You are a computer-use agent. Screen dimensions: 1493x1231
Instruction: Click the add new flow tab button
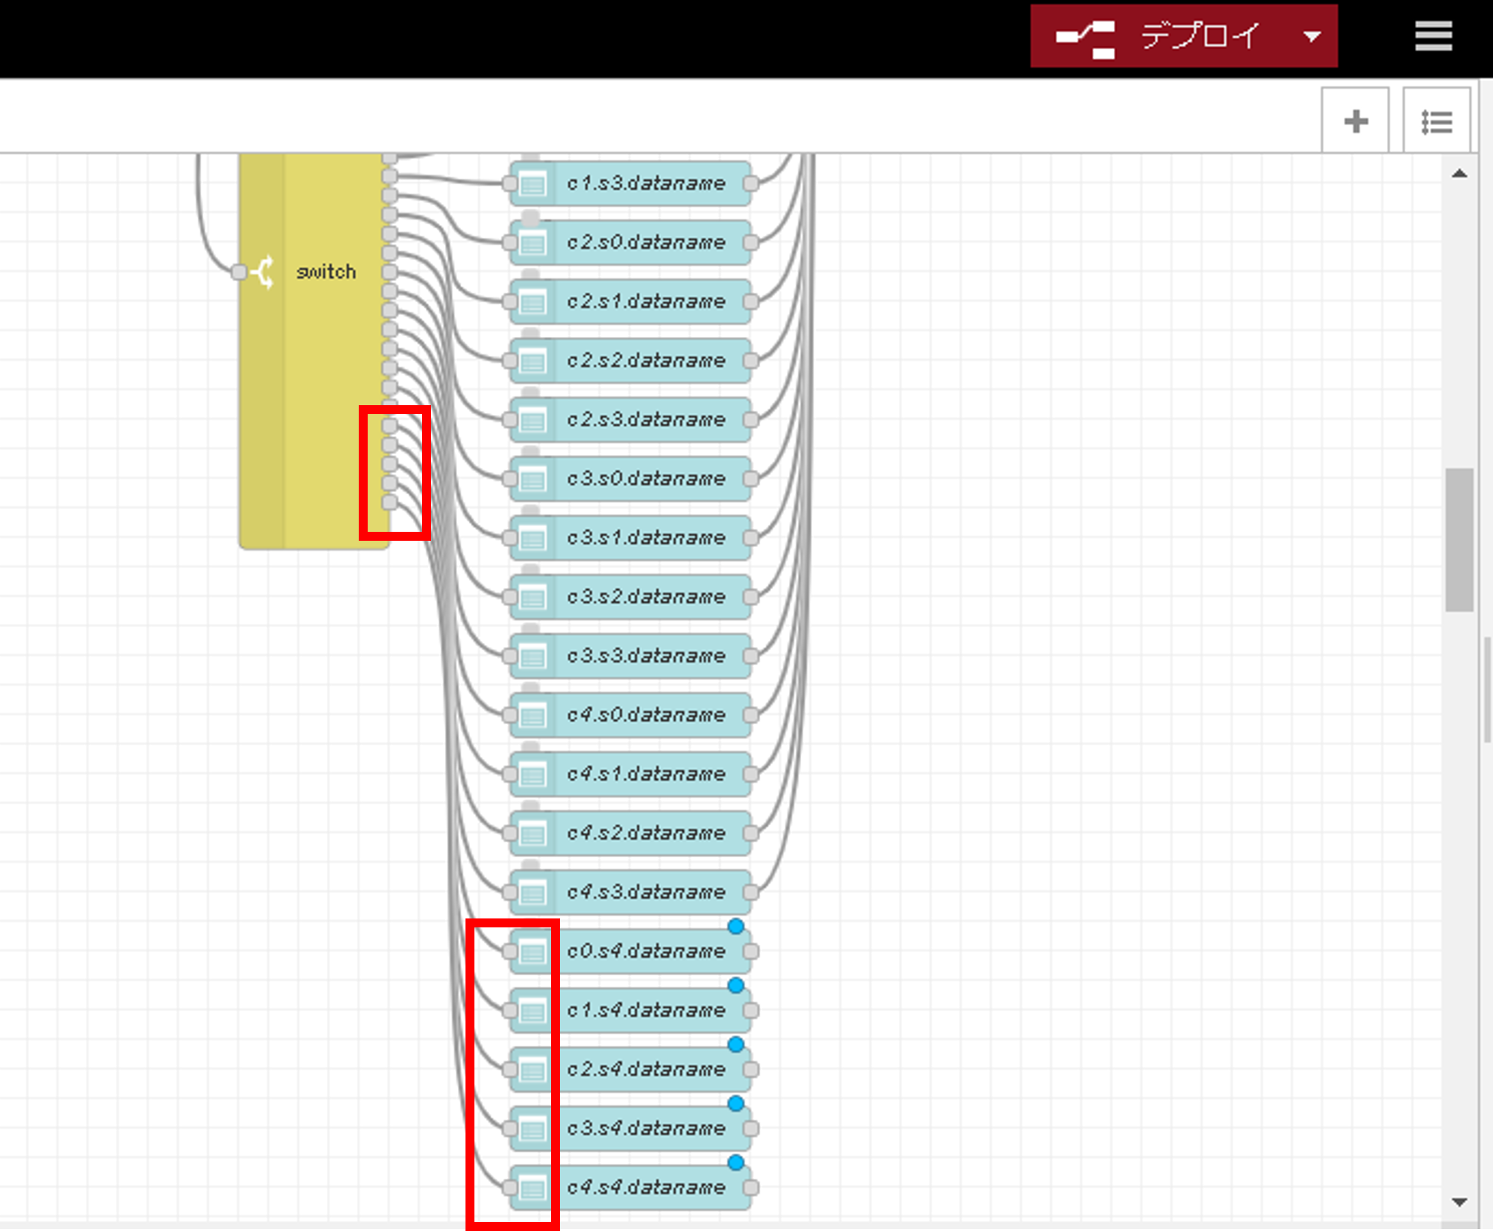click(1356, 120)
